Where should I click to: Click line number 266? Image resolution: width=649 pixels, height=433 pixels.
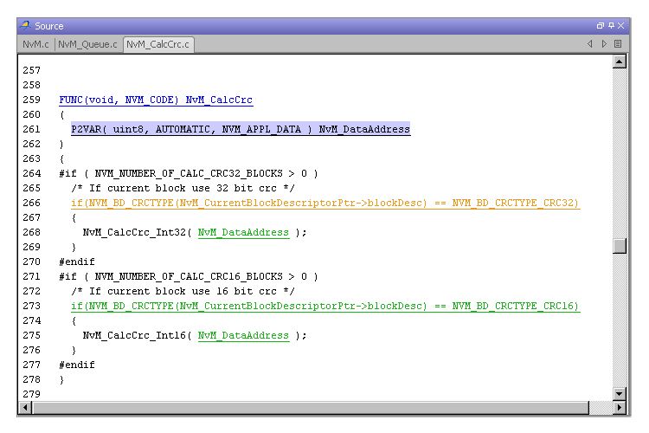(32, 203)
